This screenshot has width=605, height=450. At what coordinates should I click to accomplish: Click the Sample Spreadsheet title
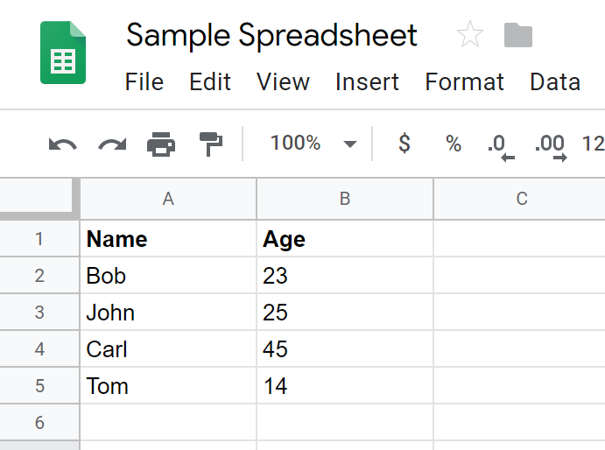(271, 35)
